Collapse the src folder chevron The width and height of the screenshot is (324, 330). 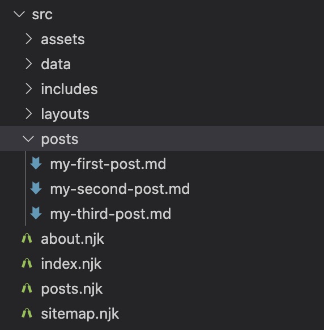19,14
